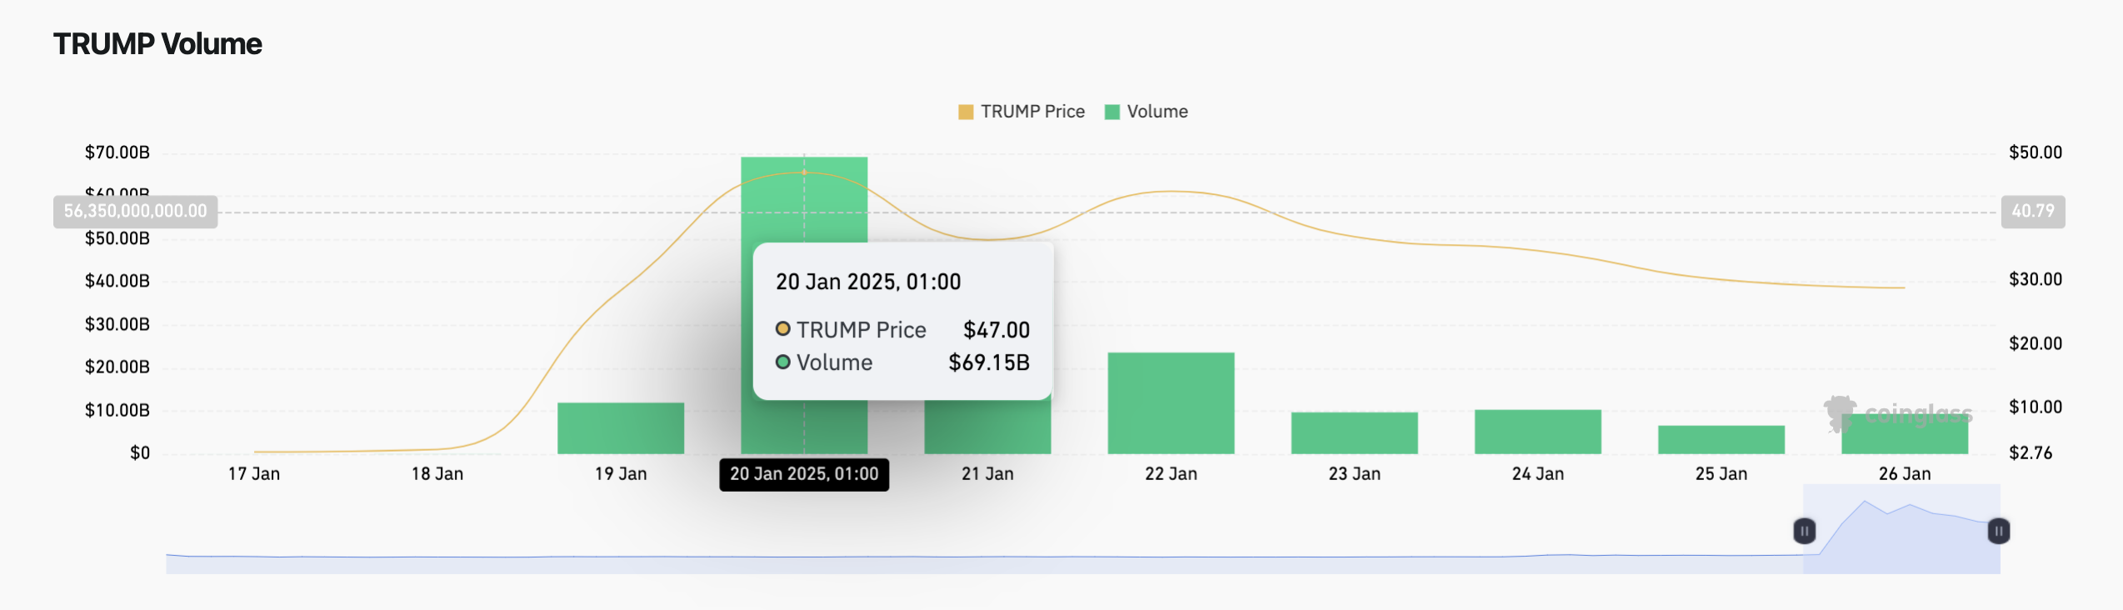This screenshot has height=610, width=2123.
Task: Select the tall 20 Jan volume bar
Action: pyautogui.click(x=804, y=200)
